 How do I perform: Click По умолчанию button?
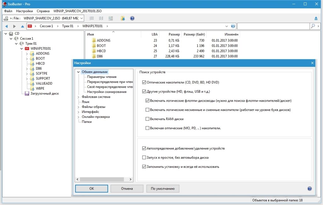pos(163,189)
